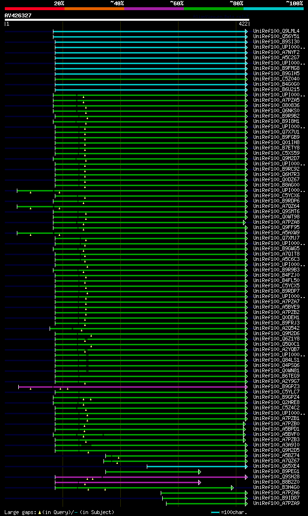Select the UniRef100_B9GPZ3 label
Image resolution: width=308 pixels, height=516 pixels.
pyautogui.click(x=276, y=387)
